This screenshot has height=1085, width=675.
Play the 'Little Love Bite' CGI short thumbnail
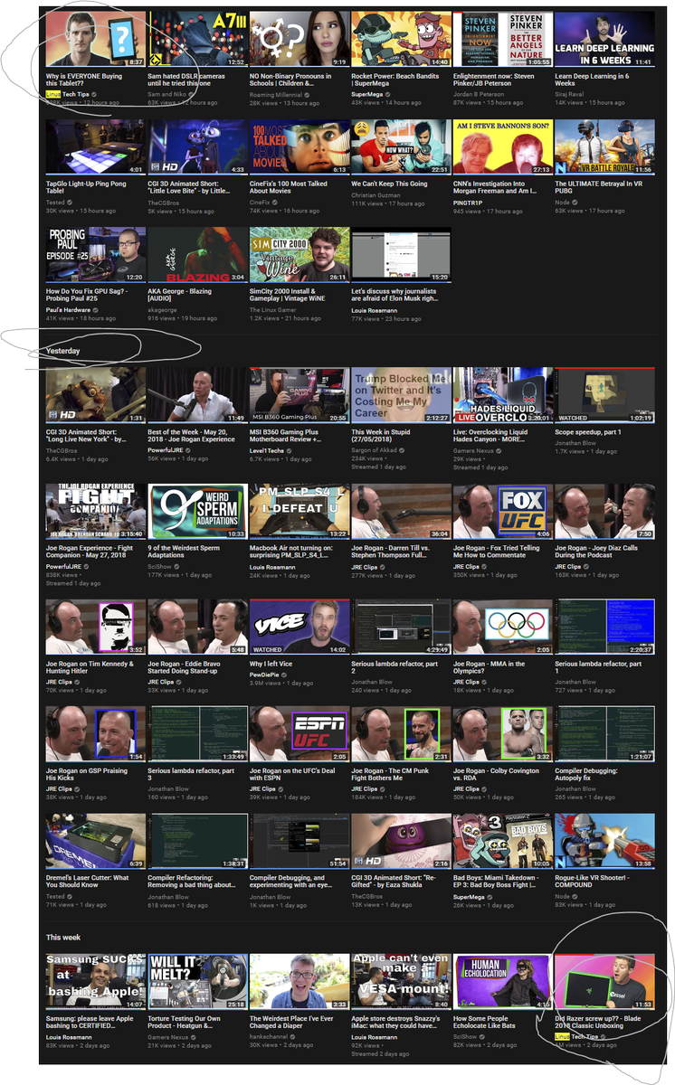[197, 146]
